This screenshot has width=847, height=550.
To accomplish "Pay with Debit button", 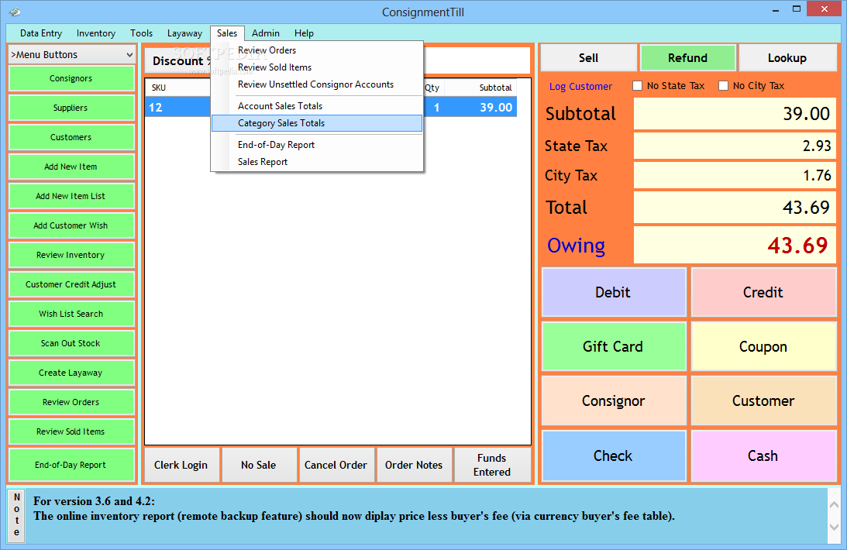I will click(x=614, y=292).
